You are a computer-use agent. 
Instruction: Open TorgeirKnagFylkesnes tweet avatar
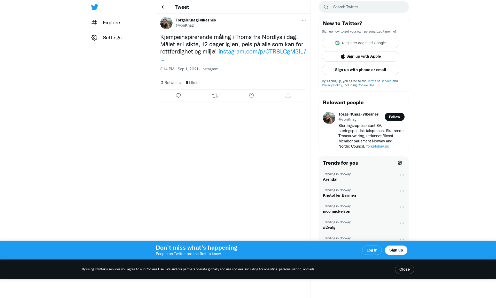click(x=166, y=23)
